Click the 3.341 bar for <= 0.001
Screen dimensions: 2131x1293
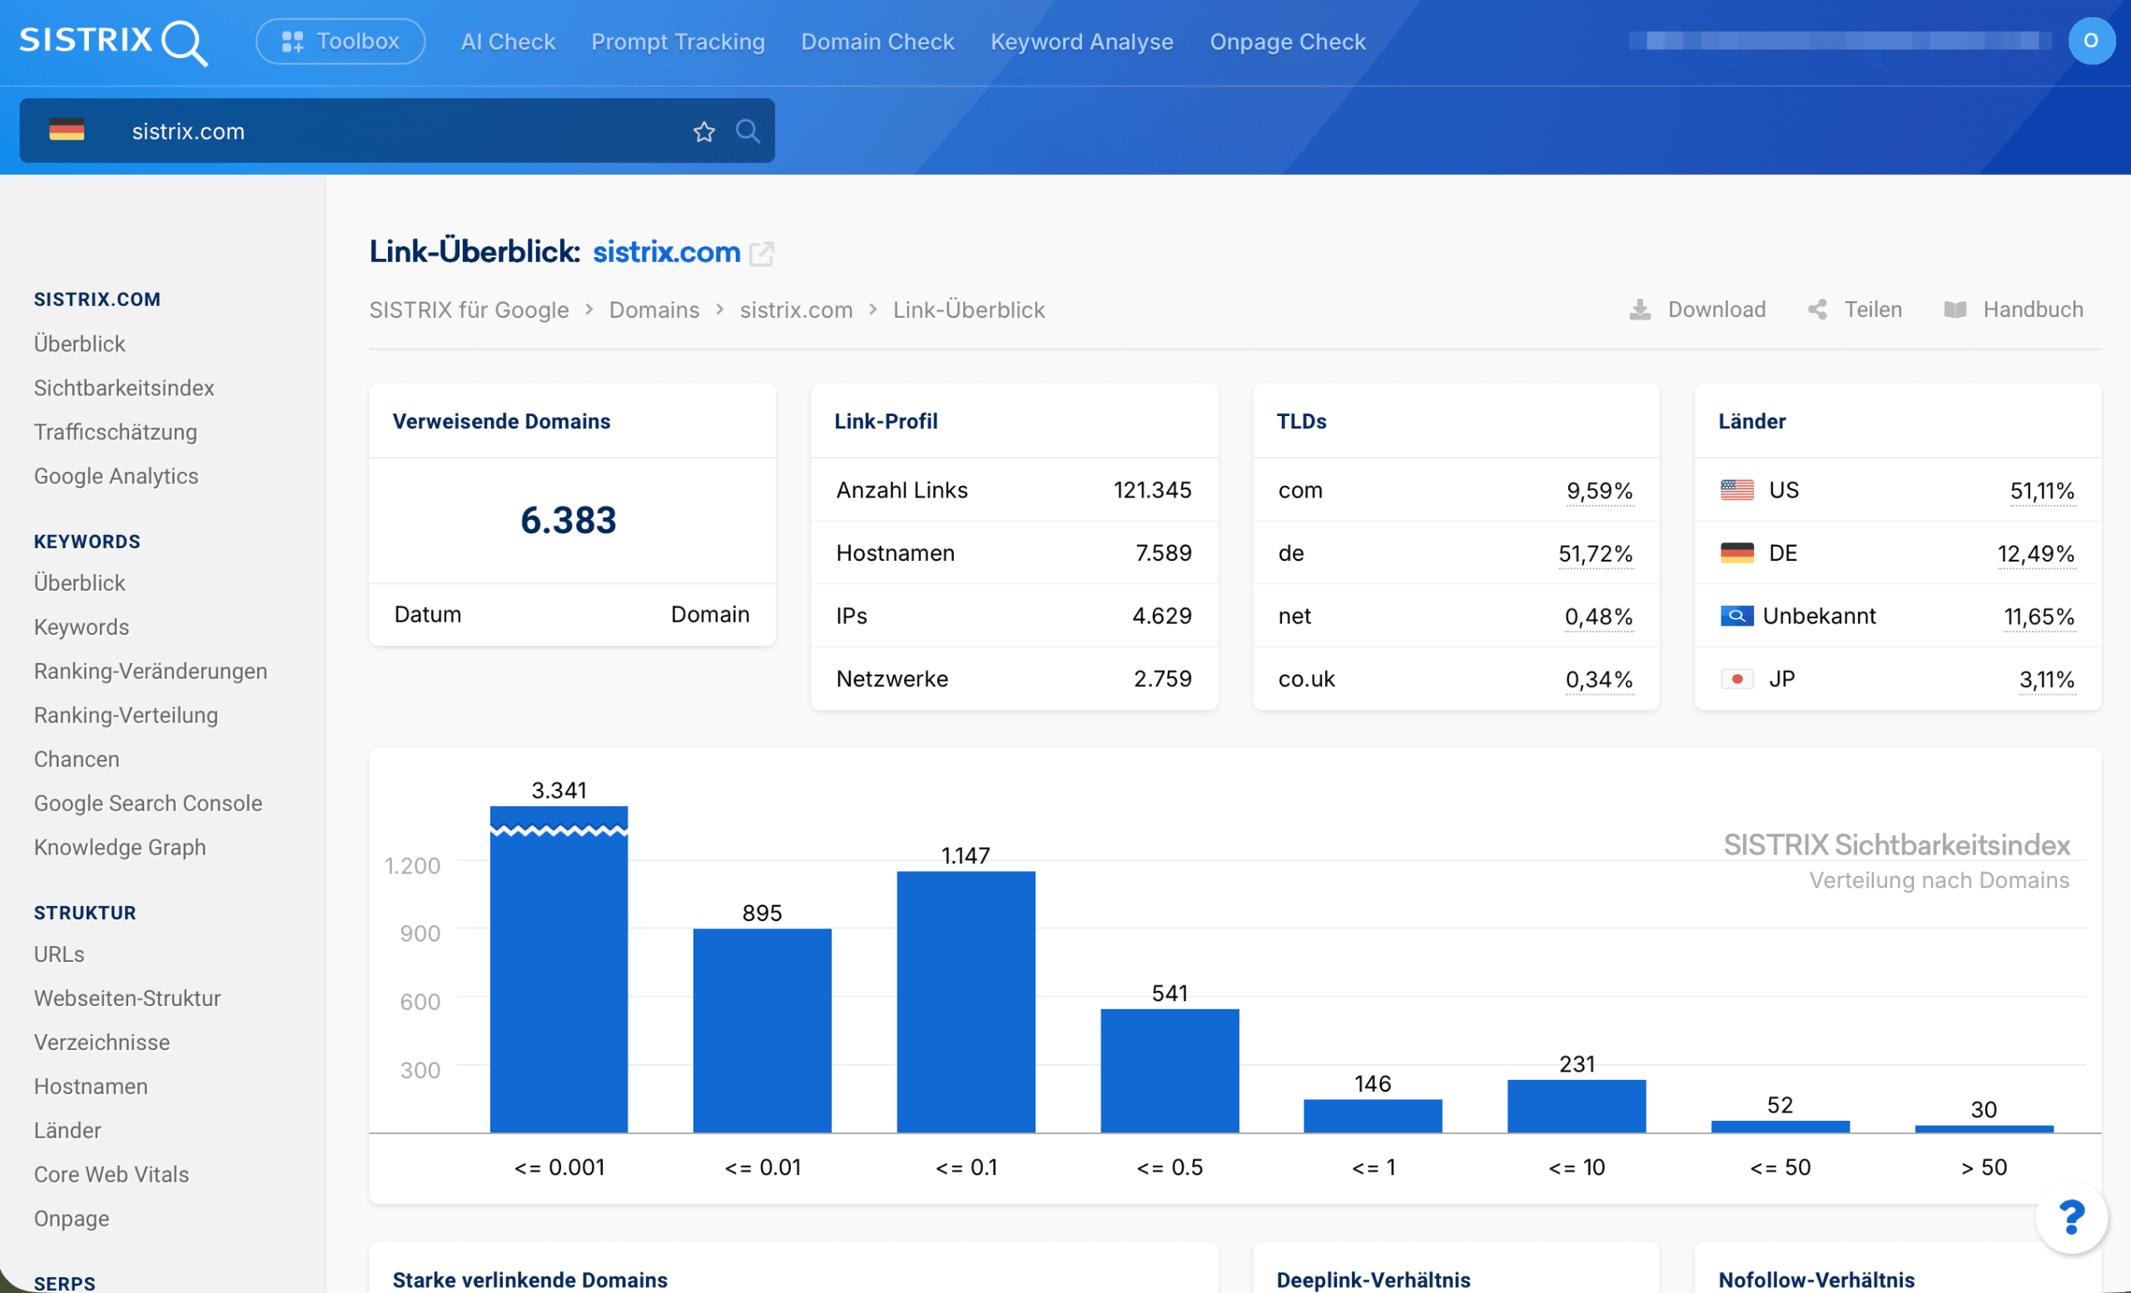coord(559,970)
